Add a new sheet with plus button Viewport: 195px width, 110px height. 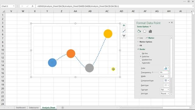[62, 108]
